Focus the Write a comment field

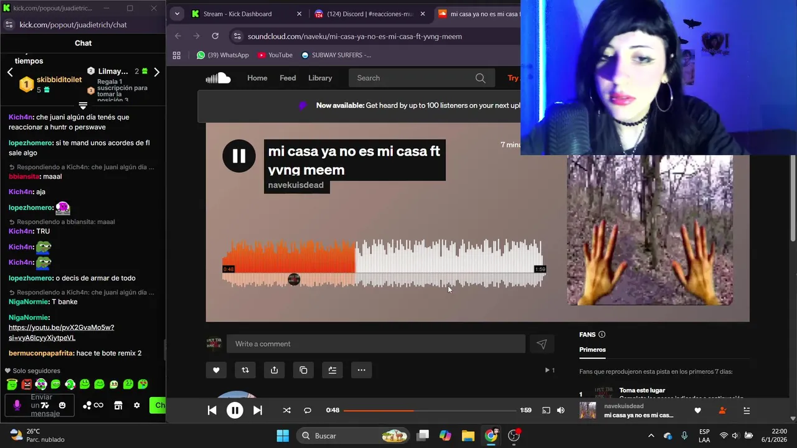click(x=375, y=344)
